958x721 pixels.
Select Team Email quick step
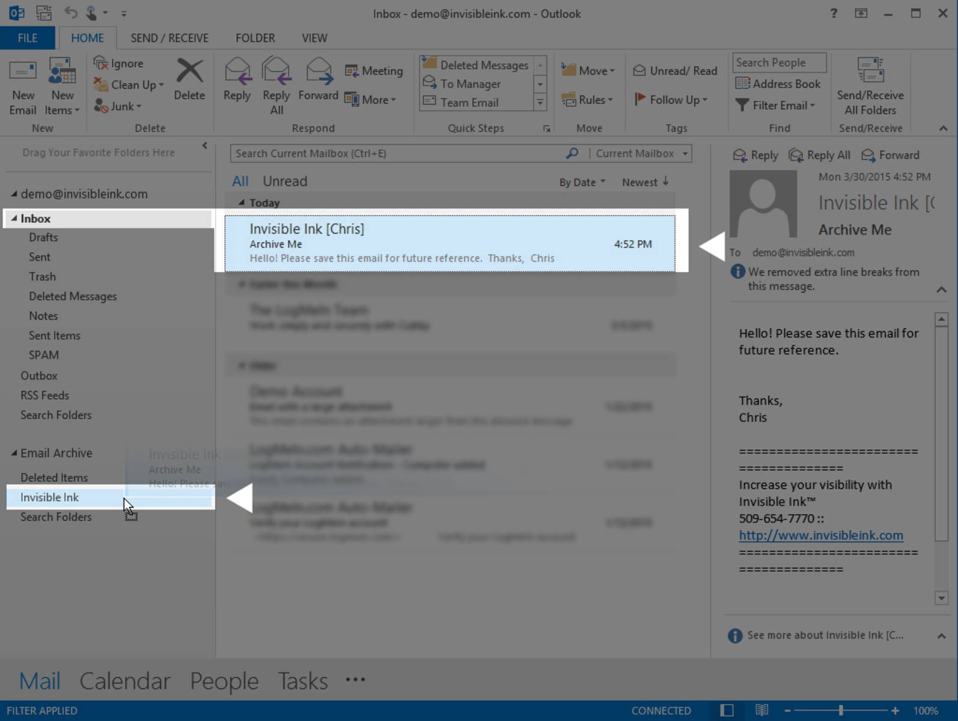tap(476, 102)
